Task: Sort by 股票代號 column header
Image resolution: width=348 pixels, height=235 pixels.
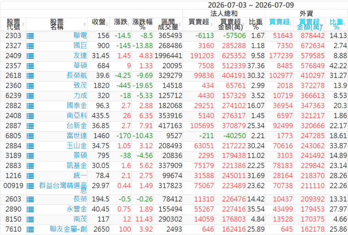Action: click(13, 24)
